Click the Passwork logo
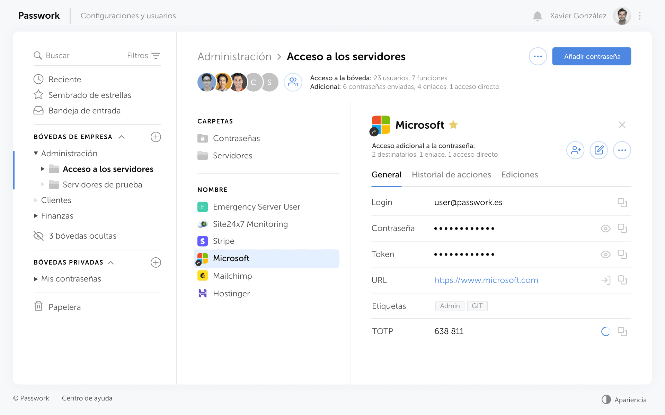The image size is (665, 415). point(39,16)
